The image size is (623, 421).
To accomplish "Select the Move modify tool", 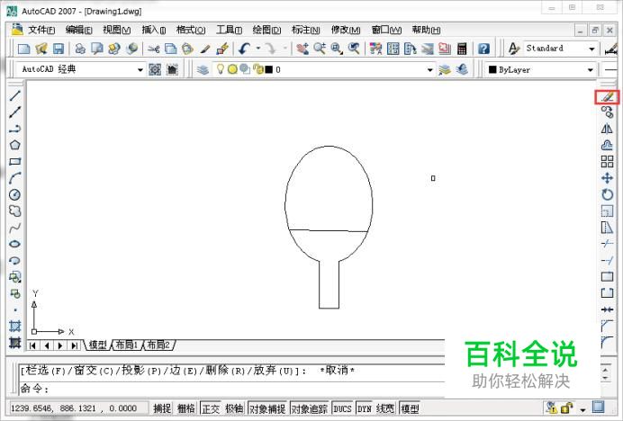I will tap(607, 178).
